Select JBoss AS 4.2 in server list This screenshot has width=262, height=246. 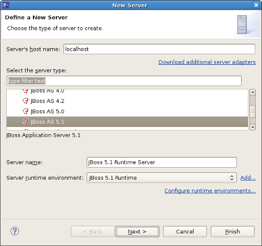click(x=127, y=101)
